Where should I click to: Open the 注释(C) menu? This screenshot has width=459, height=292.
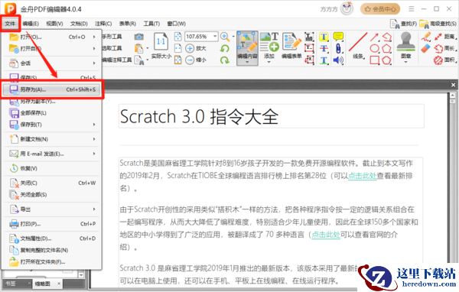(x=103, y=24)
